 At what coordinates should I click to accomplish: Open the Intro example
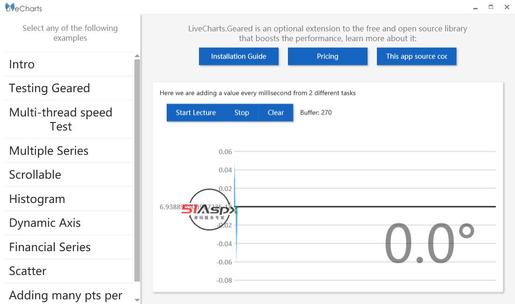tap(69, 64)
